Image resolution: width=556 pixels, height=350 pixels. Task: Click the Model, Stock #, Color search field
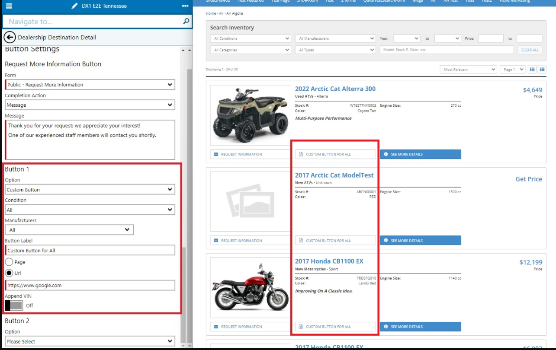[x=447, y=50]
